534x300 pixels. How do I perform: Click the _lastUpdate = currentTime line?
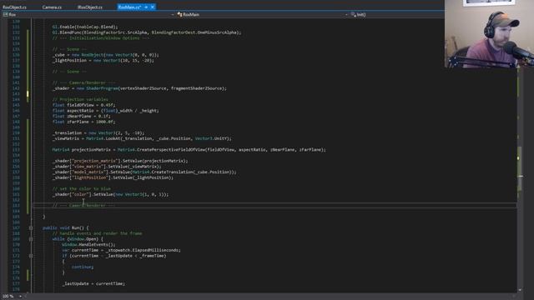pyautogui.click(x=93, y=283)
